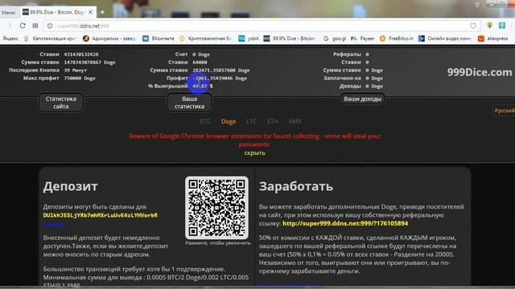The width and height of the screenshot is (515, 289).
Task: Click the site info globe icon
Action: pyautogui.click(x=50, y=26)
